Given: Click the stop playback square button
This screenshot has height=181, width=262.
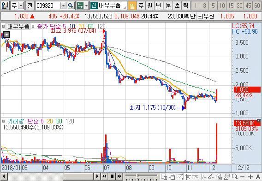Looking at the screenshot, I should pos(112,176).
